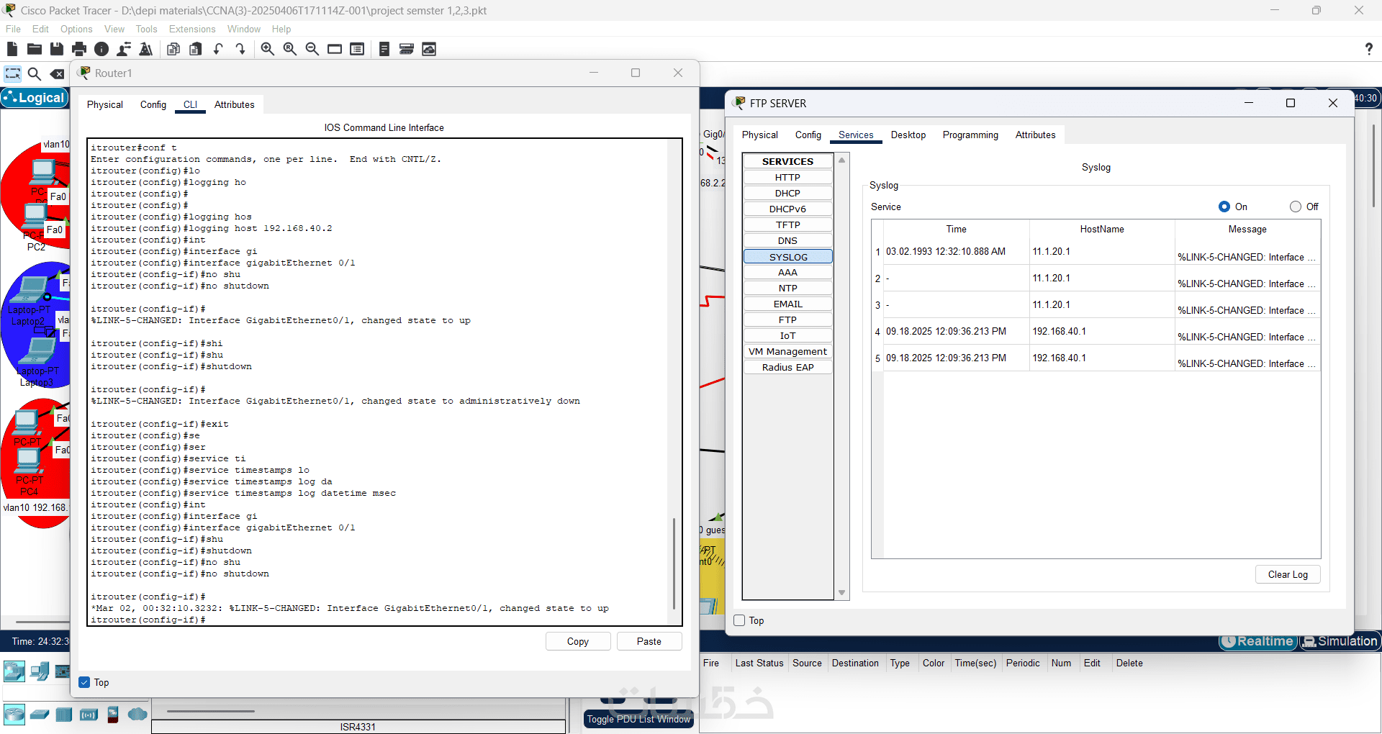Open the FTP SERVER Programming tab

click(970, 135)
